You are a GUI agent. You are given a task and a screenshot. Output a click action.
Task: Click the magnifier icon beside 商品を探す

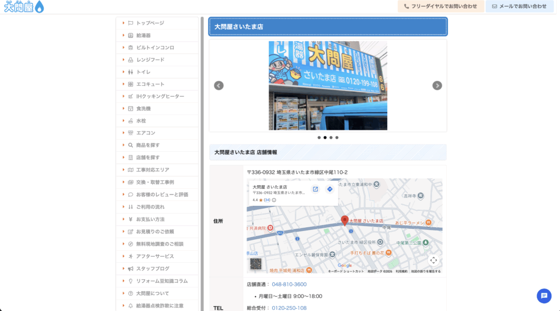point(130,145)
